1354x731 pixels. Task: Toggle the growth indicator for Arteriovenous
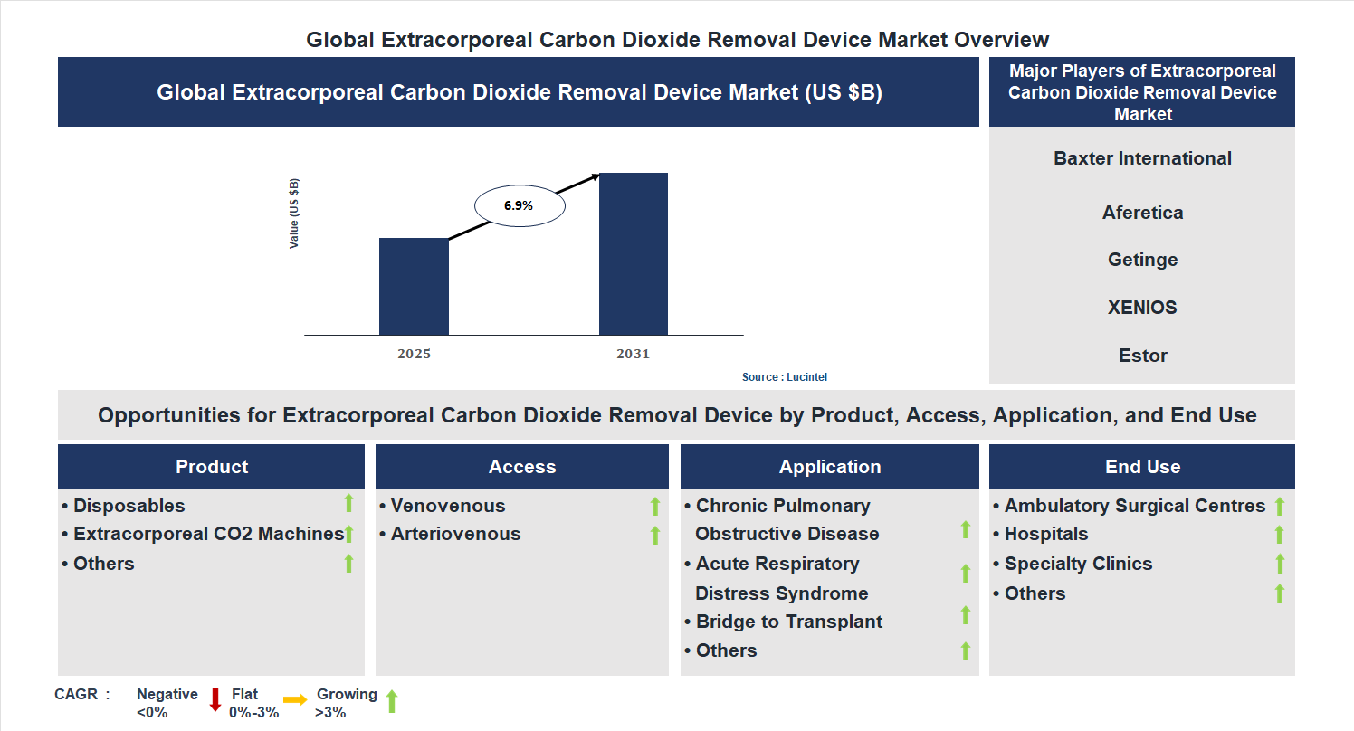pyautogui.click(x=654, y=535)
